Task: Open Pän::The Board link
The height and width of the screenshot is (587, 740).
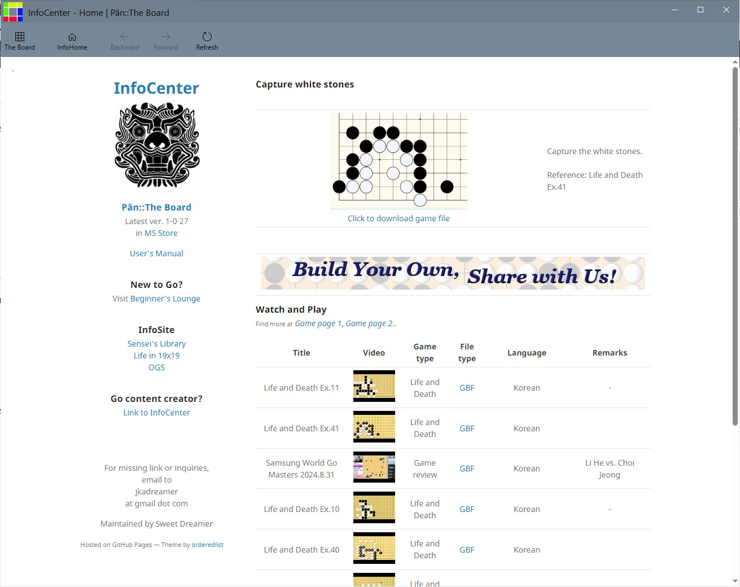Action: coord(156,207)
